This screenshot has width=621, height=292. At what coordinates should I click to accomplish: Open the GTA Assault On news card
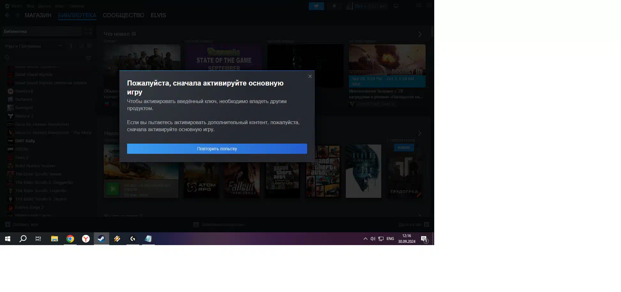[x=387, y=65]
